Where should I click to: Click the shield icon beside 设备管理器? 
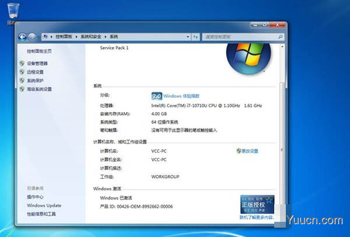tap(22, 64)
